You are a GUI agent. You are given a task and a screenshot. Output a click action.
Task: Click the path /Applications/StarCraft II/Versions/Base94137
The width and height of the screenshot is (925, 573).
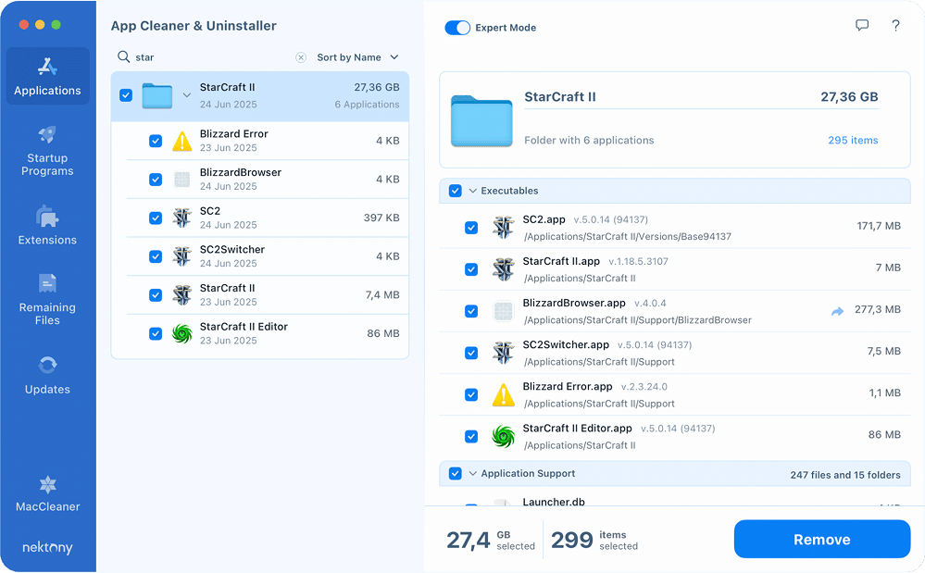coord(627,236)
